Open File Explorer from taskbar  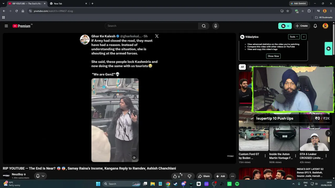pos(153,184)
